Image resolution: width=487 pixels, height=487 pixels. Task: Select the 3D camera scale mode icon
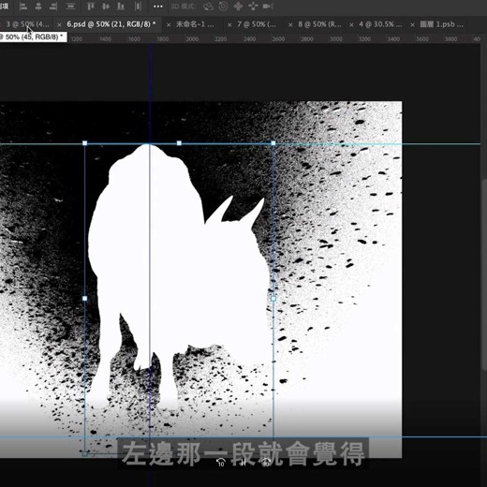click(x=268, y=7)
